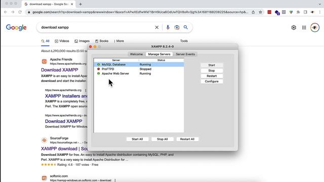Click the red extension icon in Chrome toolbar

tap(269, 12)
